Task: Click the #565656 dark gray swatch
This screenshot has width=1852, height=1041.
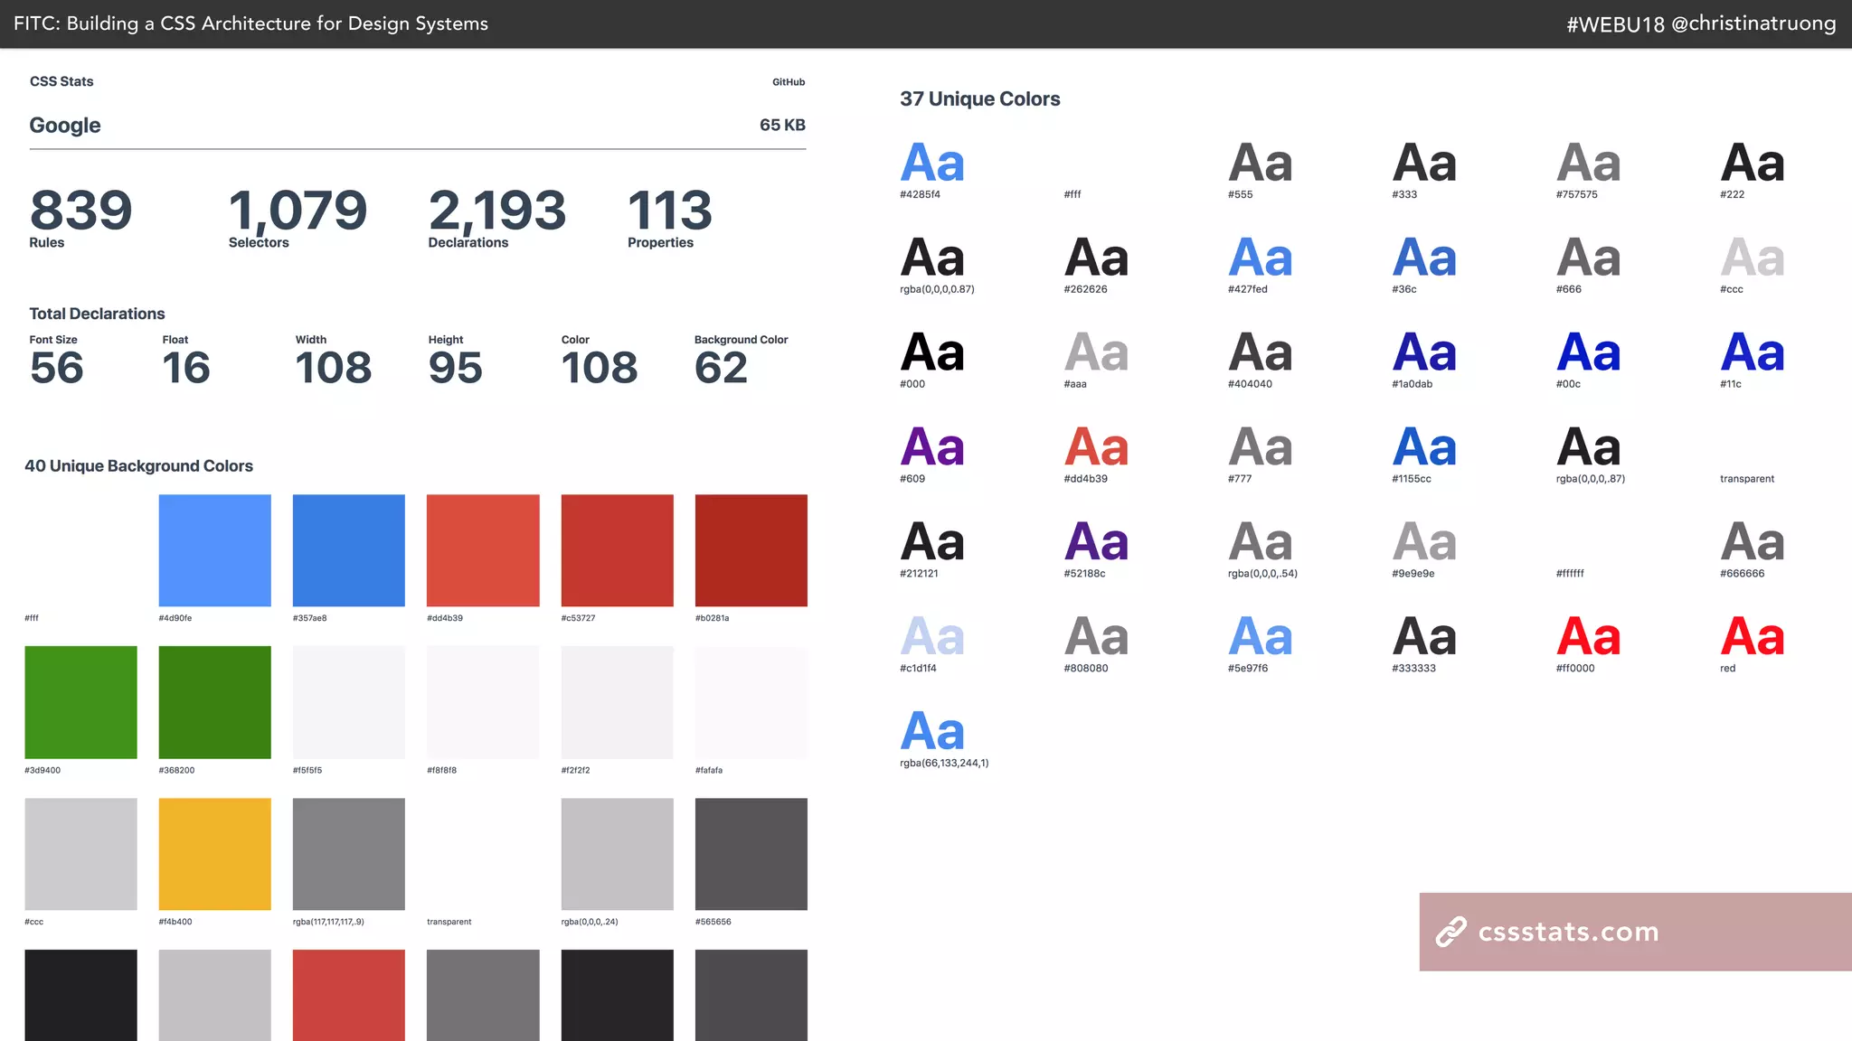Action: click(751, 854)
